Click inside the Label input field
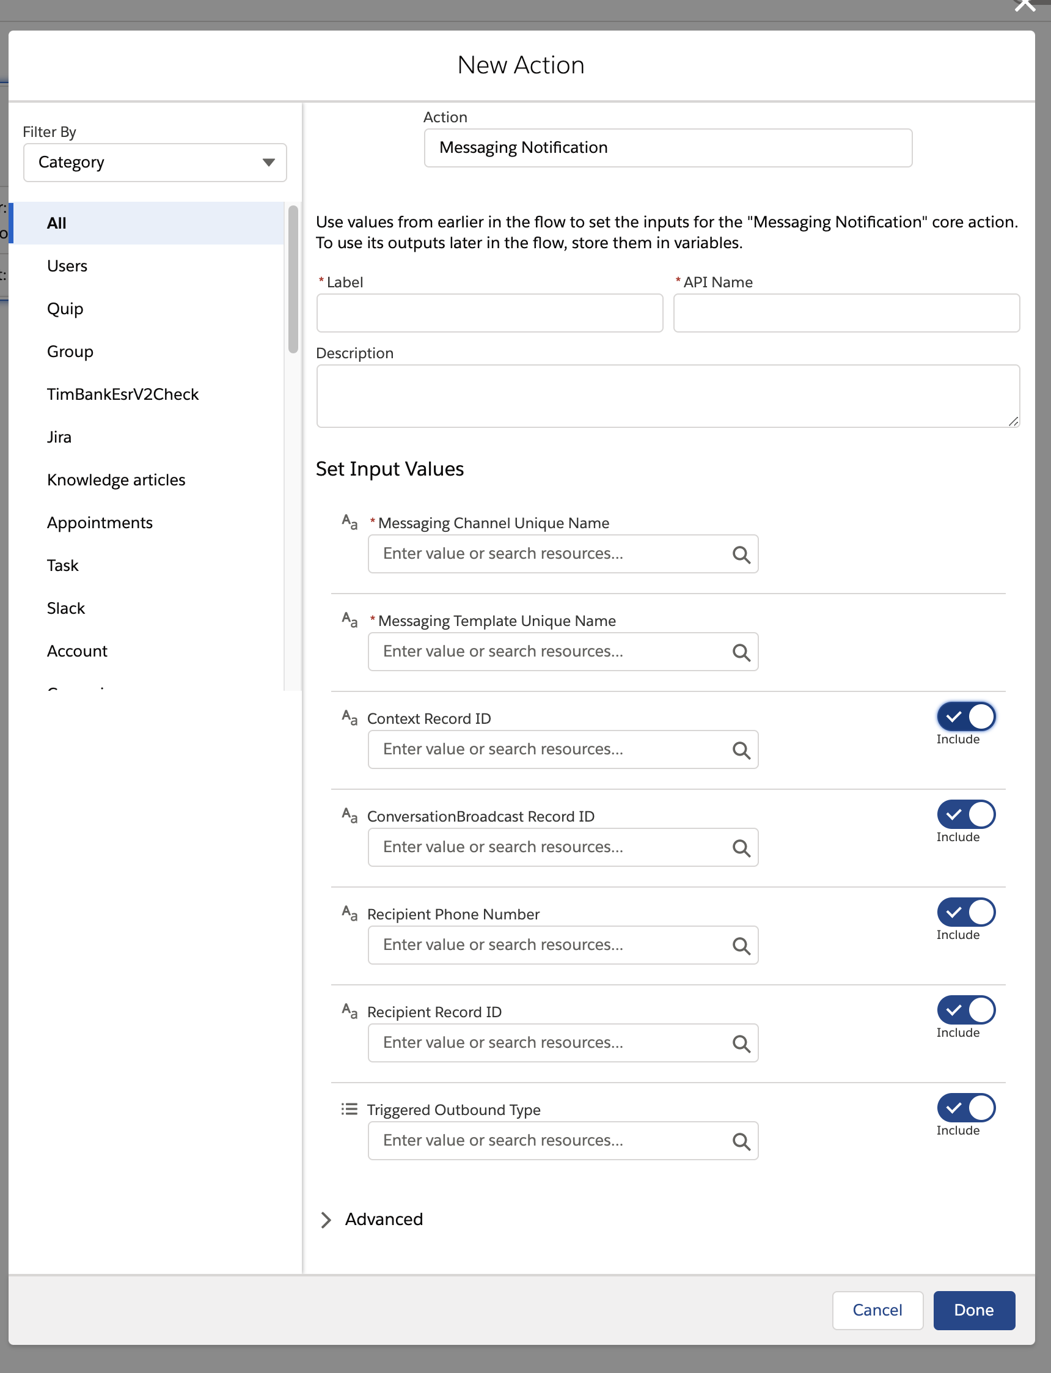1051x1373 pixels. click(x=489, y=313)
